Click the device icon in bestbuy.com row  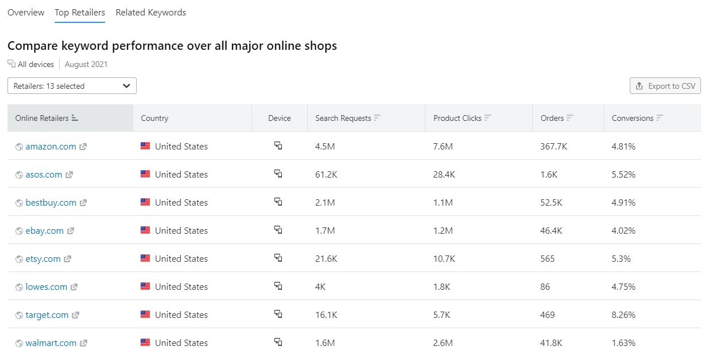[x=278, y=202]
